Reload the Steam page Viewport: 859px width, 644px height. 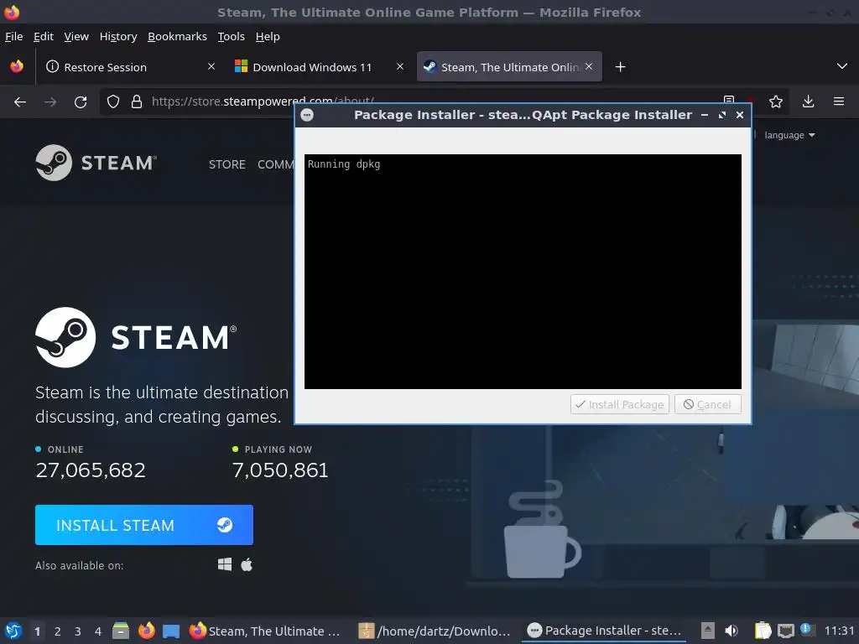(81, 101)
